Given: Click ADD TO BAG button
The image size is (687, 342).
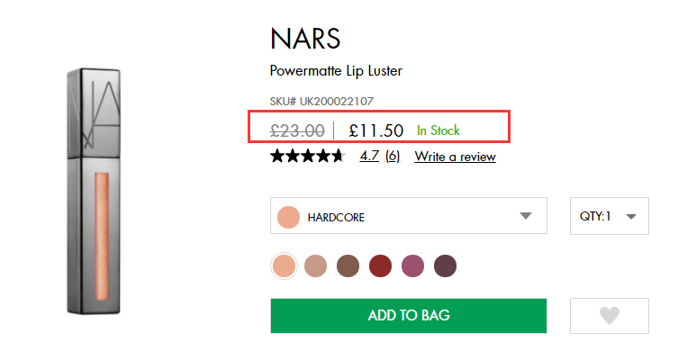Looking at the screenshot, I should point(409,316).
